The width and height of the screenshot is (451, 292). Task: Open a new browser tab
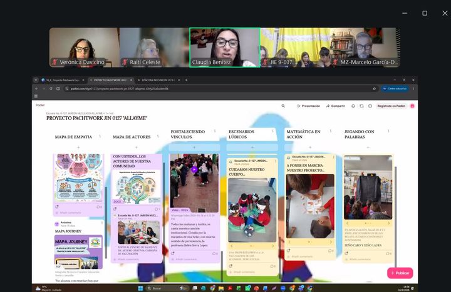[186, 80]
